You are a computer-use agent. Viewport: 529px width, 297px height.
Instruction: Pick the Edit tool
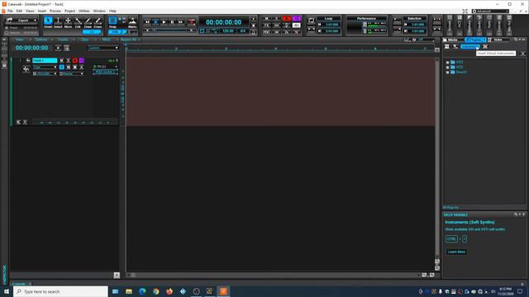click(78, 22)
